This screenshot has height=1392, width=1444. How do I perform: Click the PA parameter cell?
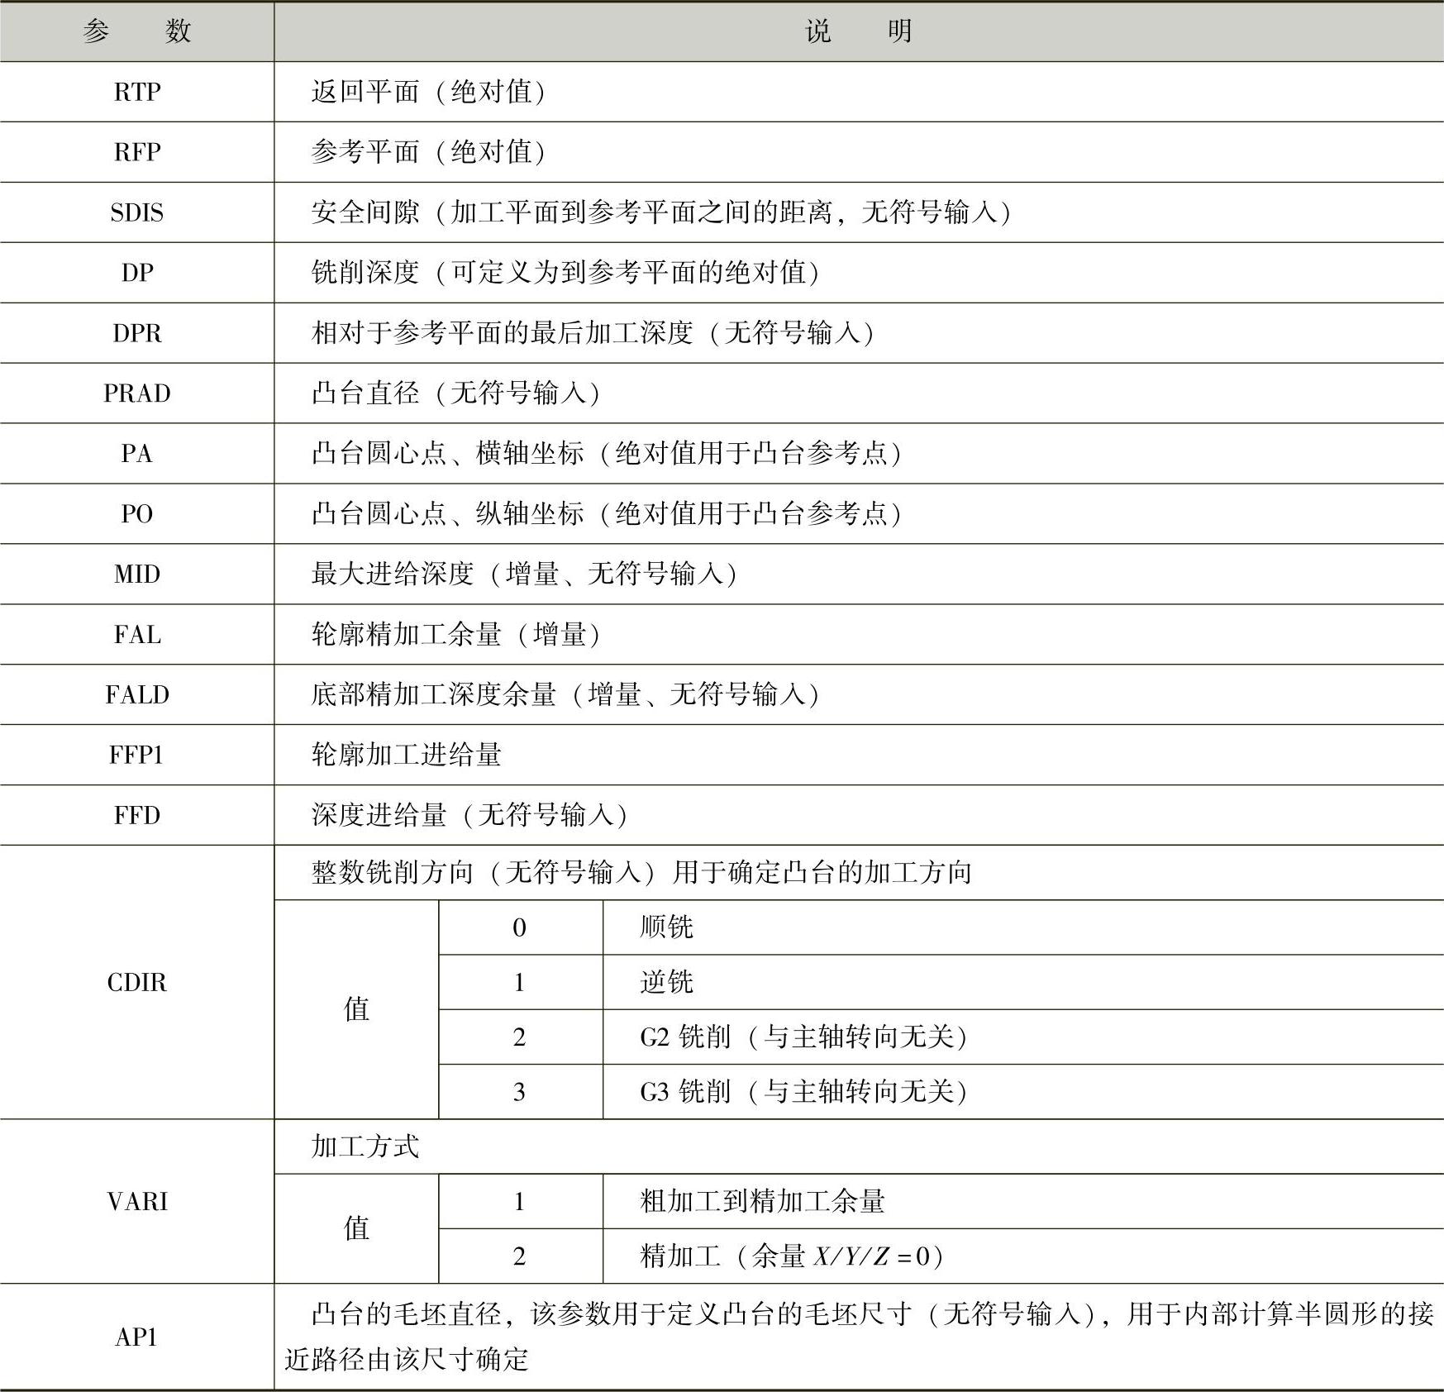137,454
